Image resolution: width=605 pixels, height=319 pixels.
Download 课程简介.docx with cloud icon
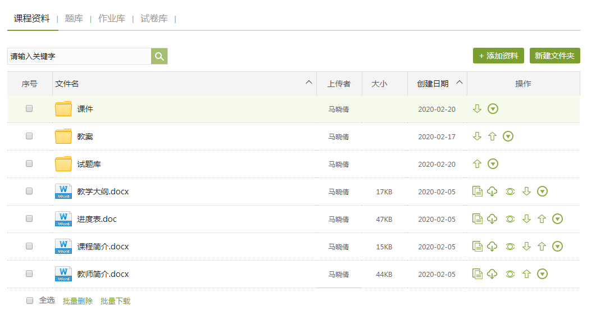coord(492,247)
